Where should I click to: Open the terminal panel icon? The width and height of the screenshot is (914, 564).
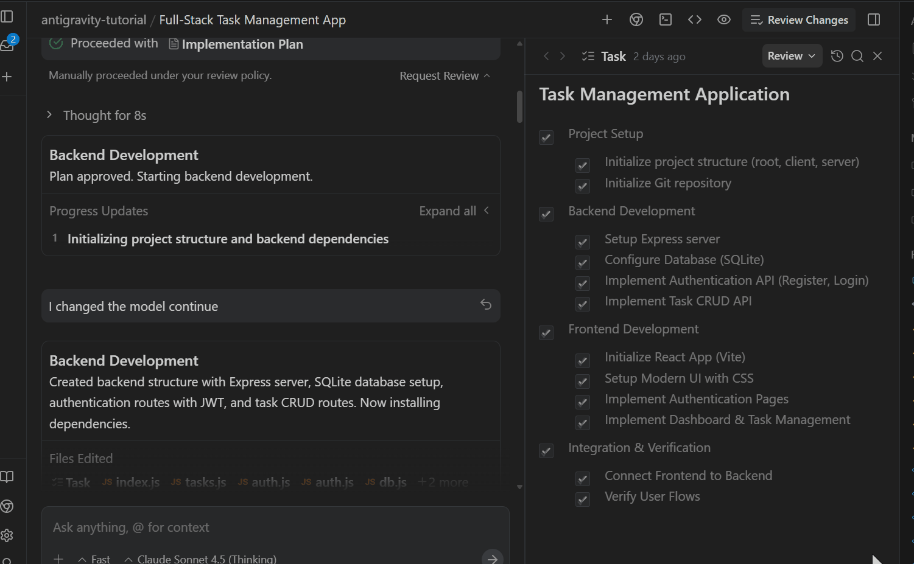(666, 20)
